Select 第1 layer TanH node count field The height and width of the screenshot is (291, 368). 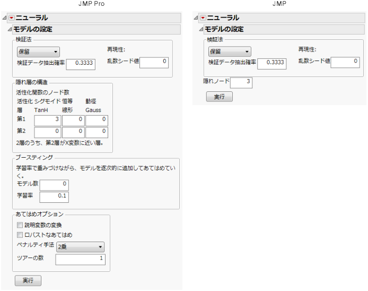48,121
